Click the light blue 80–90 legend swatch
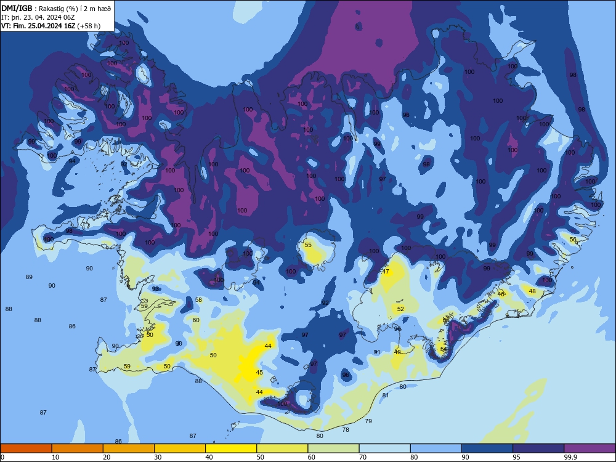The height and width of the screenshot is (462, 616). pyautogui.click(x=436, y=448)
